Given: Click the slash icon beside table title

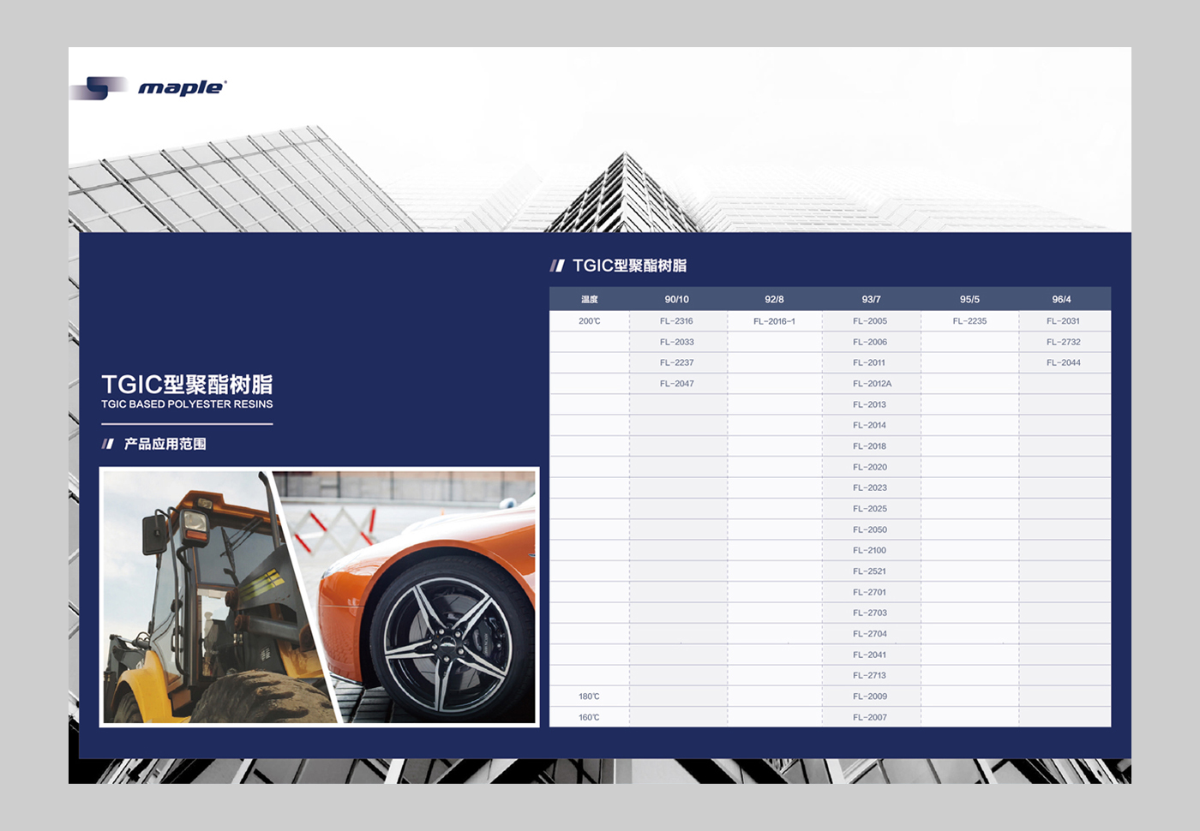Looking at the screenshot, I should coord(557,266).
